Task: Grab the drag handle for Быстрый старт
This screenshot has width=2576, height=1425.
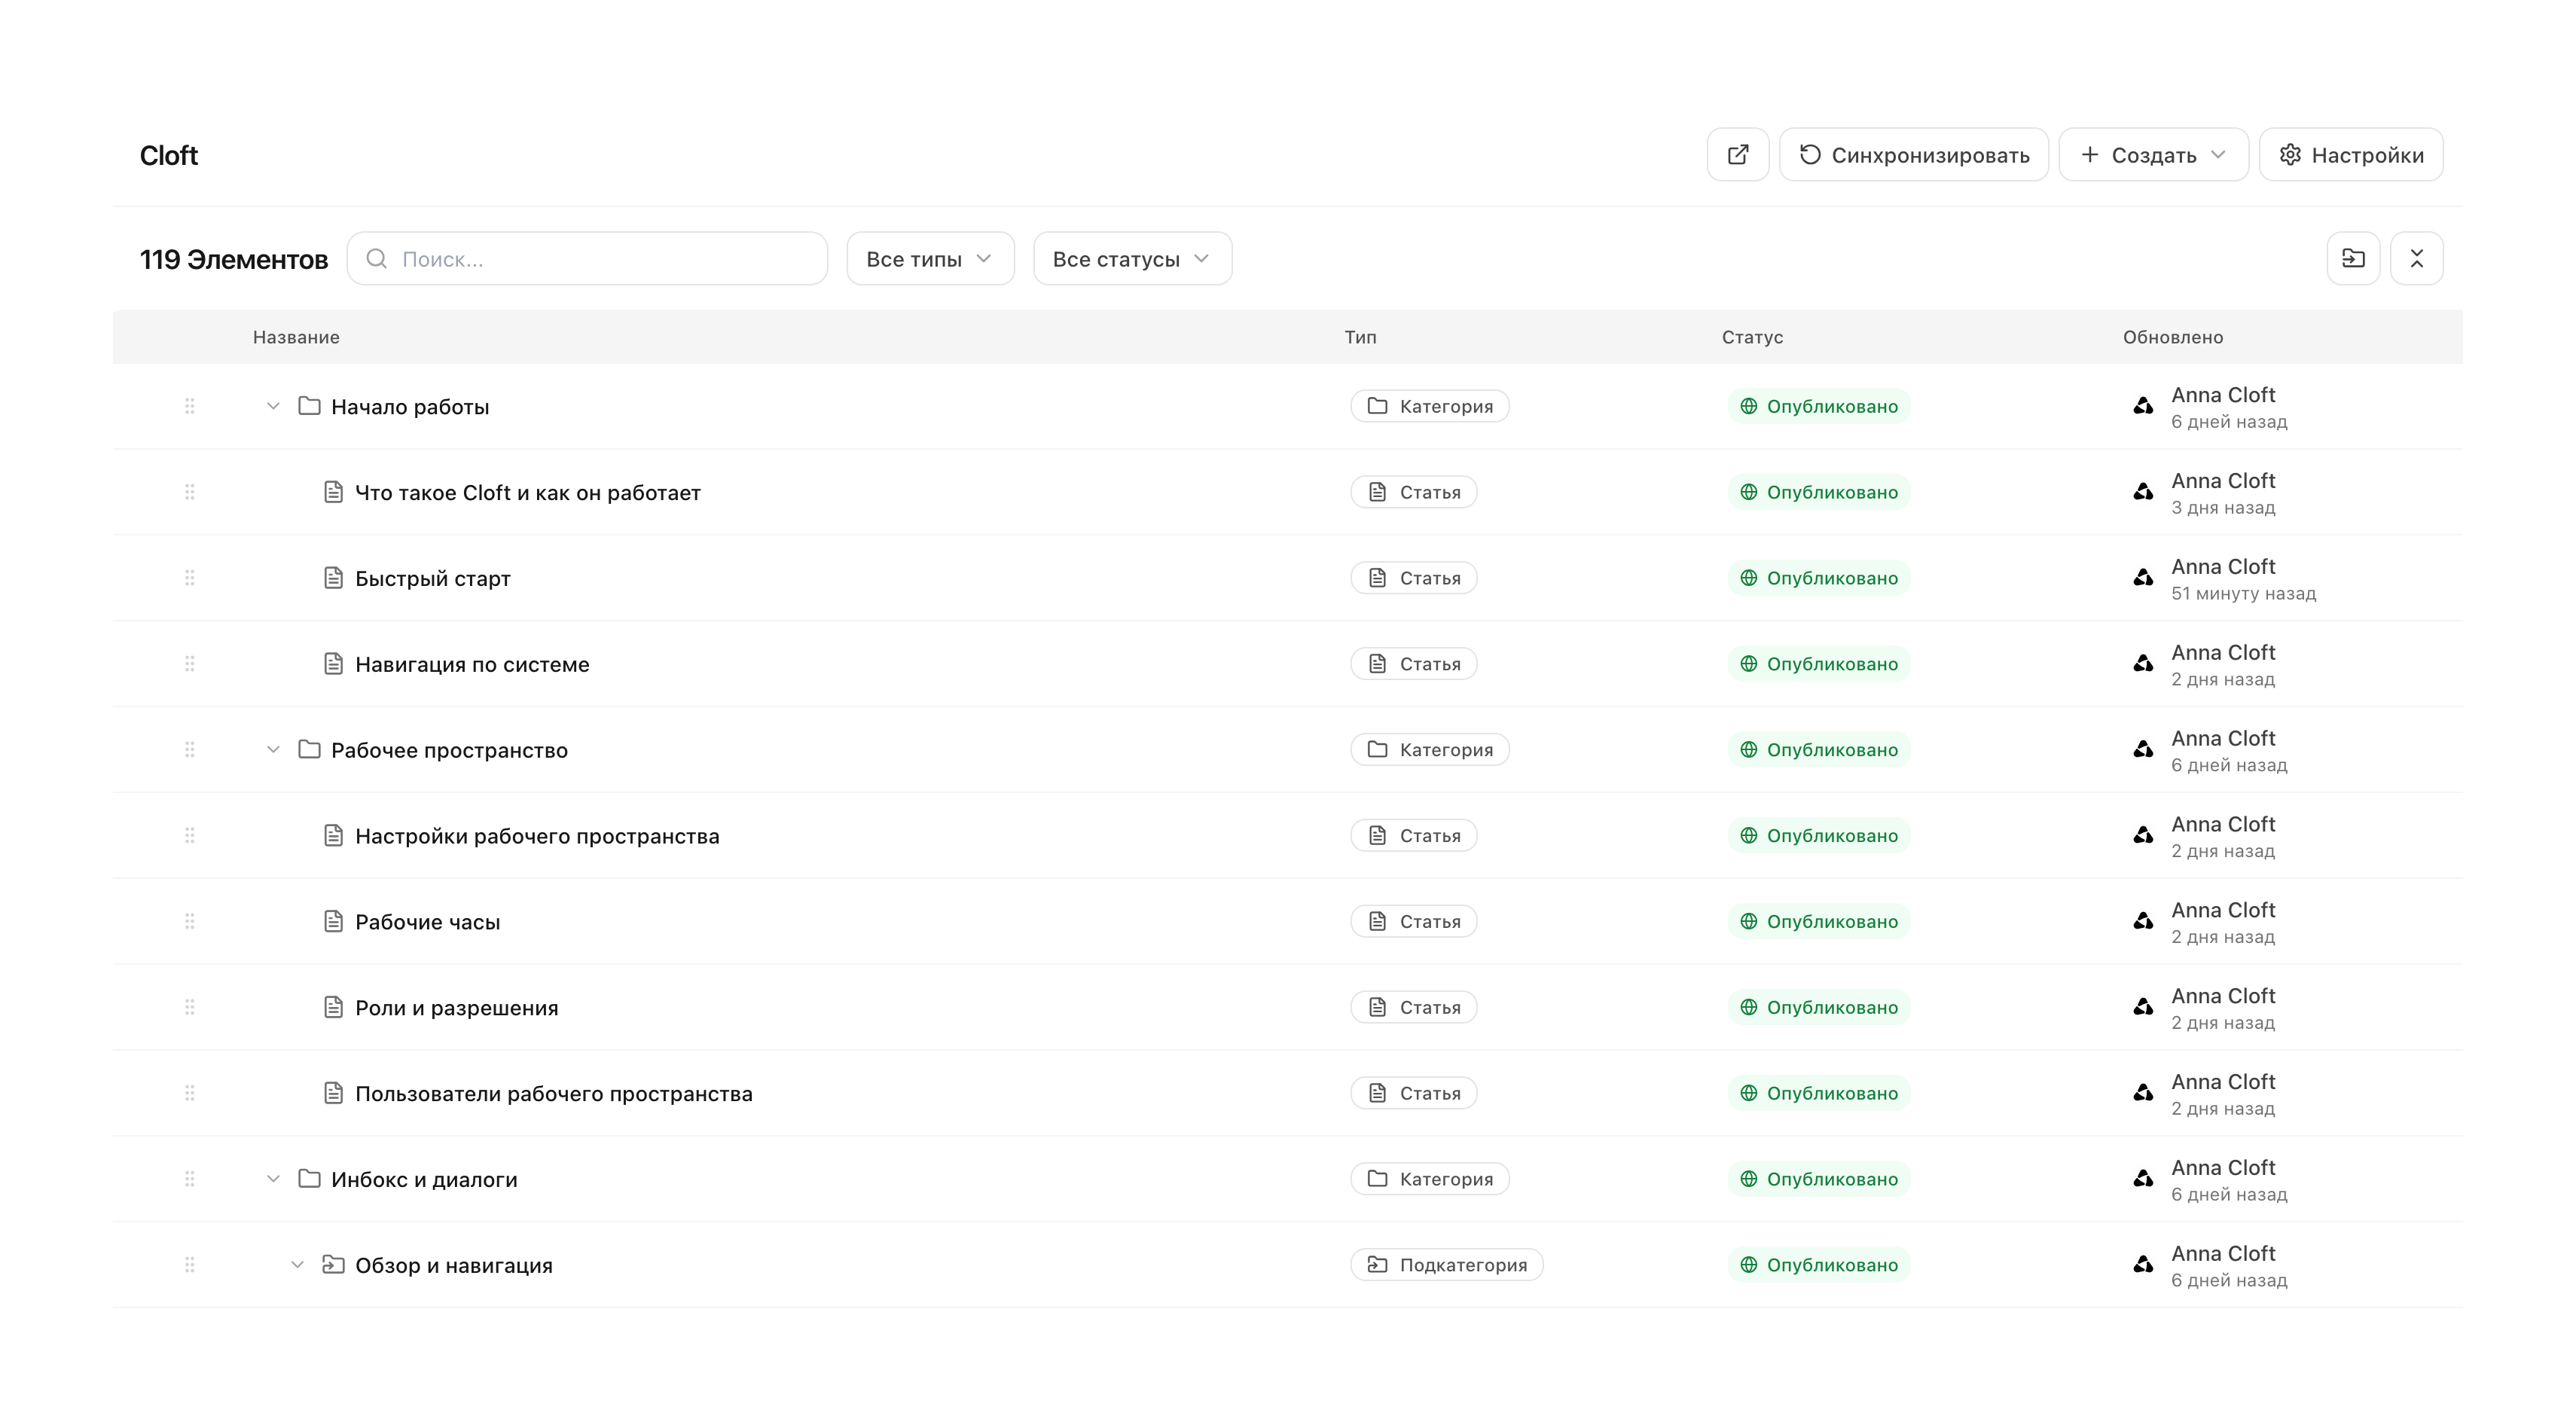Action: point(189,578)
